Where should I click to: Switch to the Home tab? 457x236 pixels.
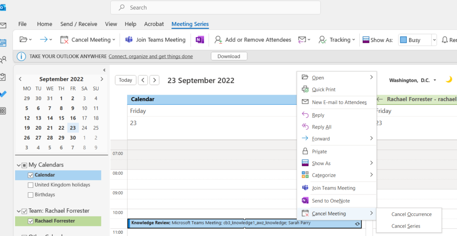pyautogui.click(x=45, y=24)
